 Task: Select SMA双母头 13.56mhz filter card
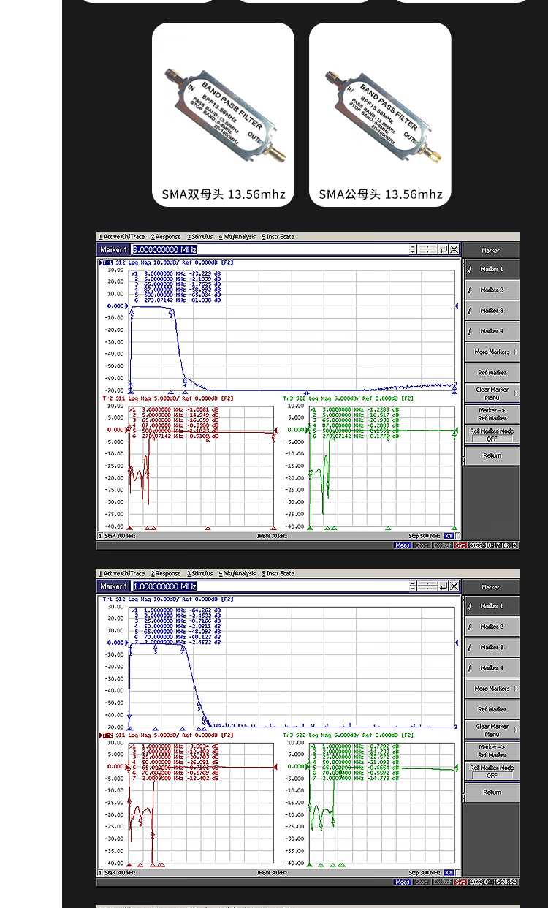(x=223, y=115)
